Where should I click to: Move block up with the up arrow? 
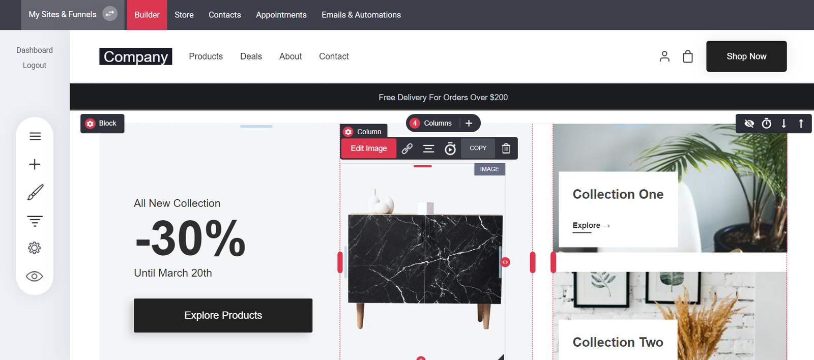(x=801, y=124)
